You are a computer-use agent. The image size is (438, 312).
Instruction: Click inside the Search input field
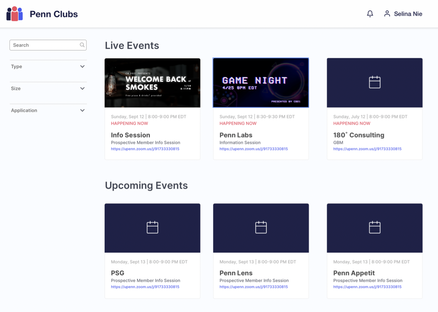pos(48,45)
